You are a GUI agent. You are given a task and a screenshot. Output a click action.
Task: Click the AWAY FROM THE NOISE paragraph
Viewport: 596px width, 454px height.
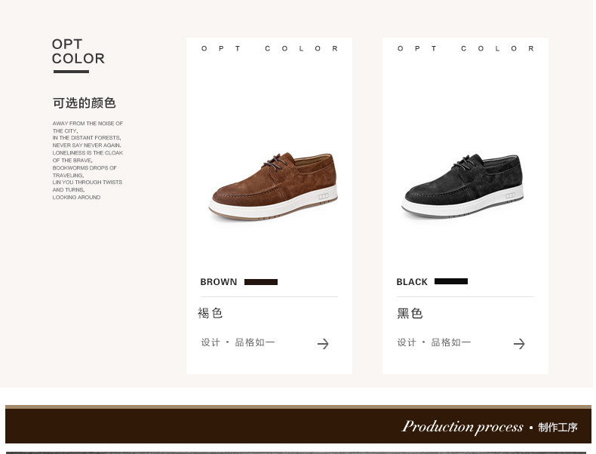click(88, 161)
